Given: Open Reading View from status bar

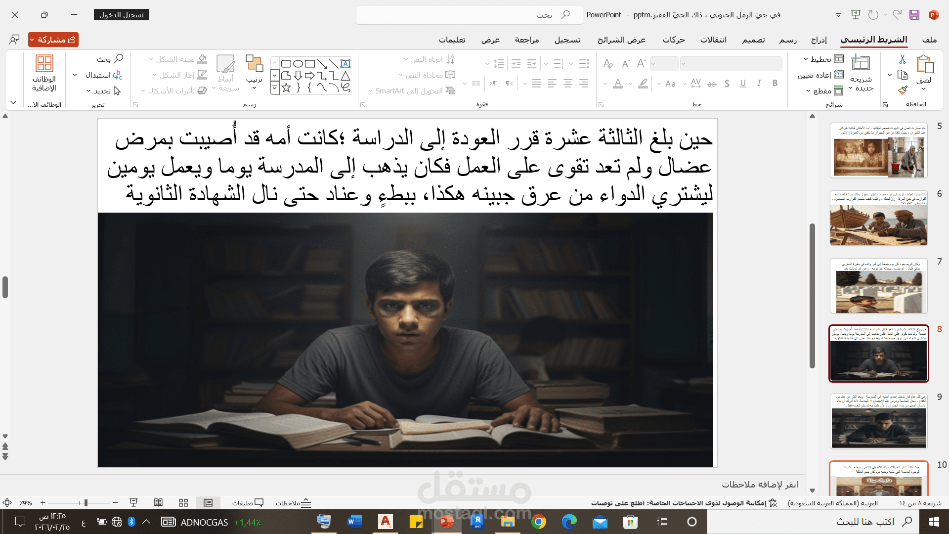Looking at the screenshot, I should [x=158, y=503].
